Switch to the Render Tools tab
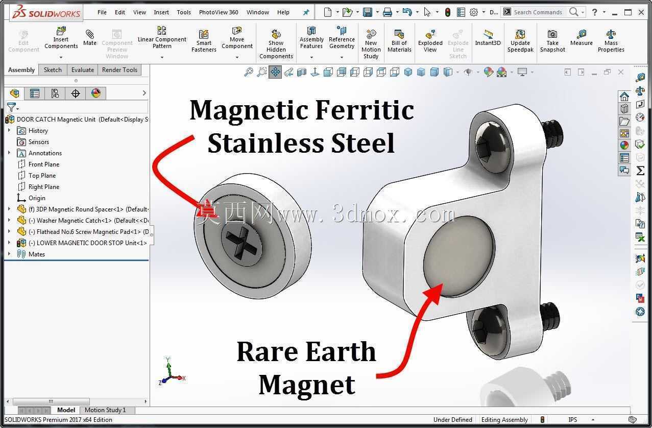Viewport: 652px width, 428px height. (x=120, y=70)
